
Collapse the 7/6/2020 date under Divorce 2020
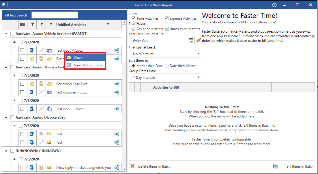(x=14, y=126)
